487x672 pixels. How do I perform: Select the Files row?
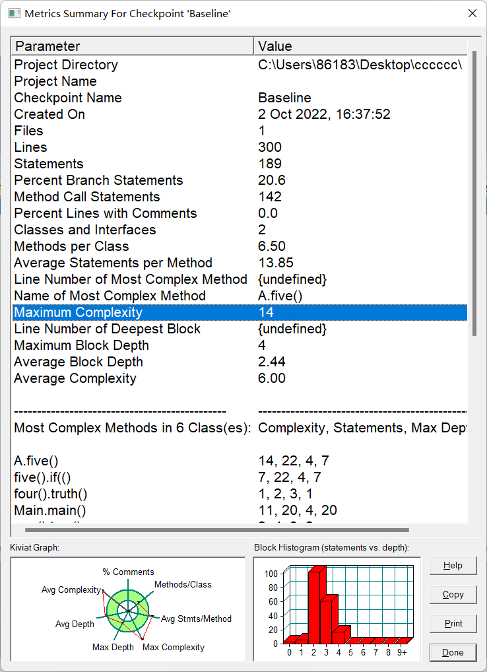coord(240,131)
